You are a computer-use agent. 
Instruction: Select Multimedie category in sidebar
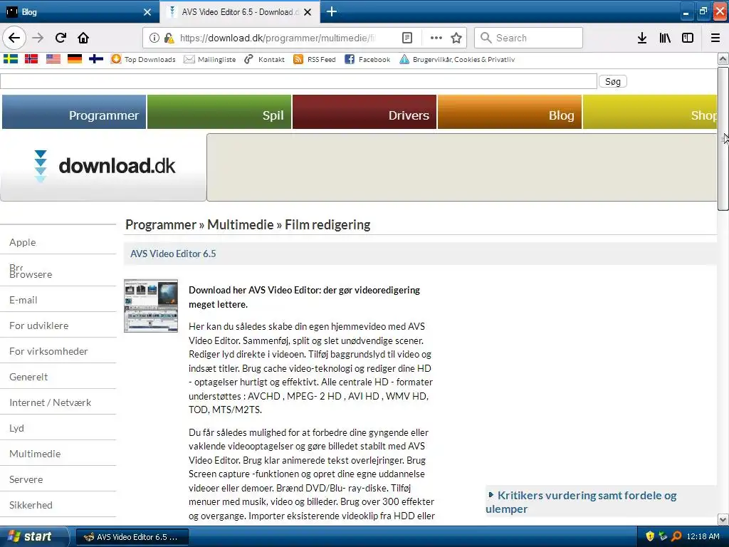click(x=35, y=454)
